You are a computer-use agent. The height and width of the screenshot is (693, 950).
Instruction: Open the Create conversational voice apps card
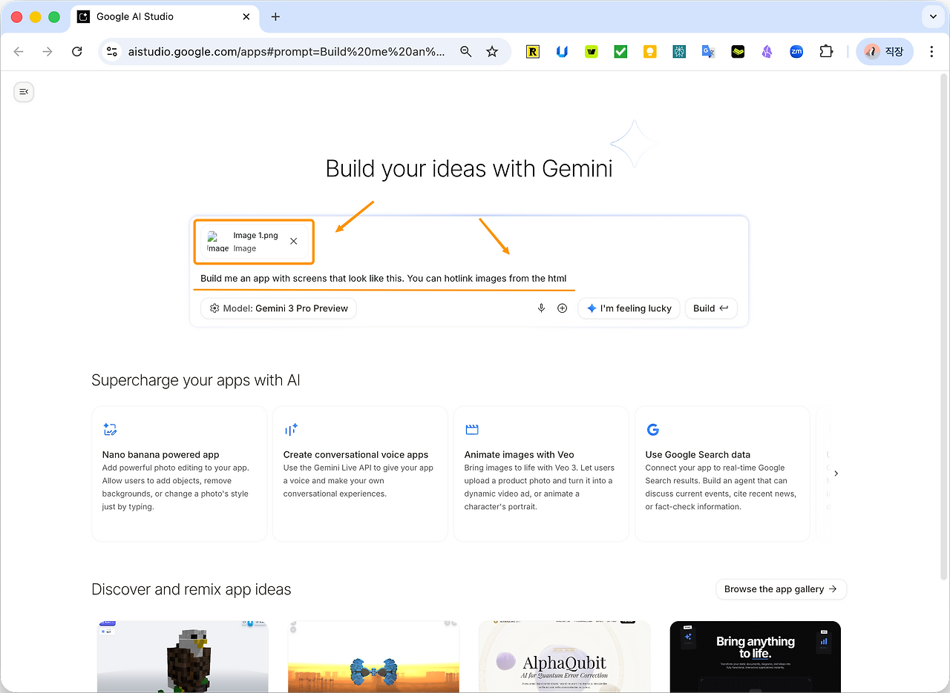360,474
